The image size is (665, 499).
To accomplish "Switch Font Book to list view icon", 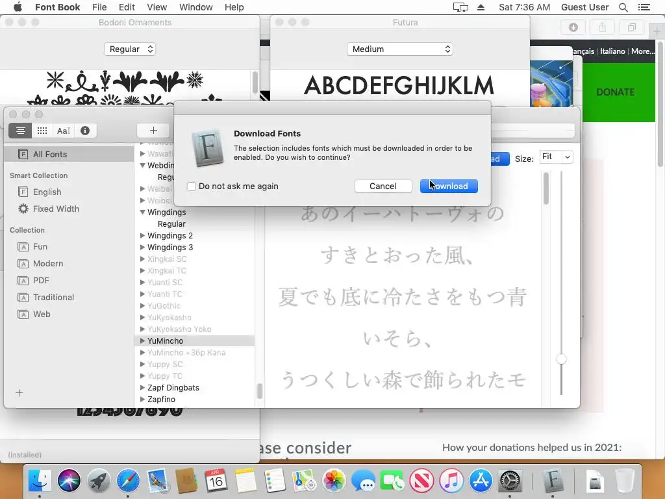I will pos(20,131).
